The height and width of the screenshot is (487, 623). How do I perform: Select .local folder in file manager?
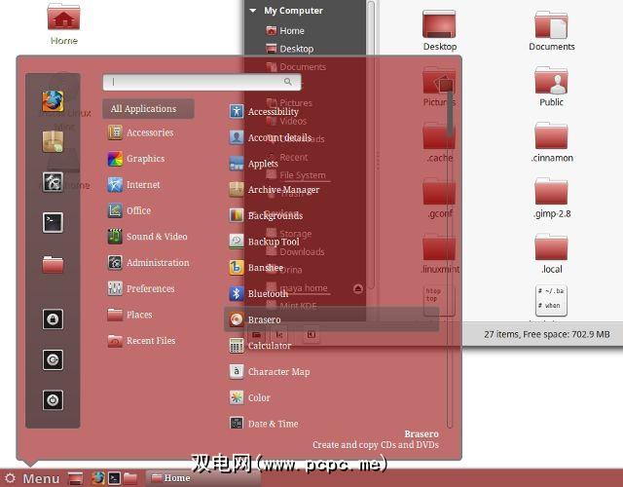[552, 253]
